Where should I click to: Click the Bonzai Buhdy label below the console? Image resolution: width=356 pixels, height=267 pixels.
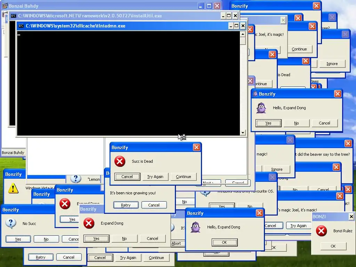point(13,153)
